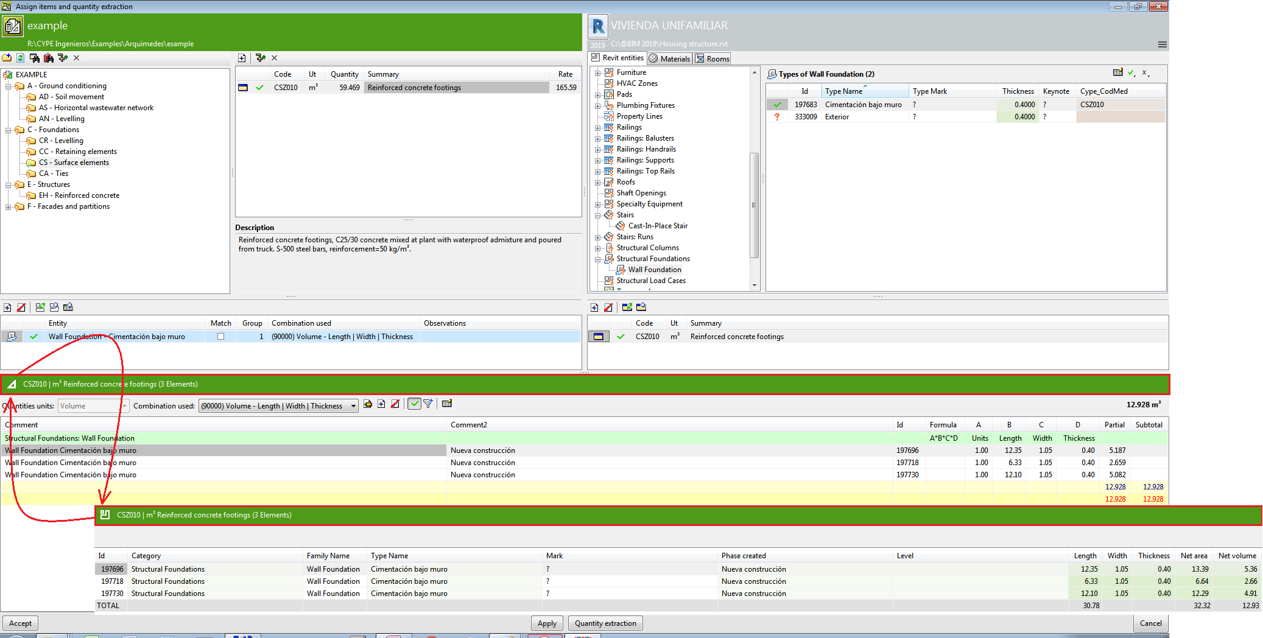Click the entities icon on the lower CSZ010 header

[105, 515]
